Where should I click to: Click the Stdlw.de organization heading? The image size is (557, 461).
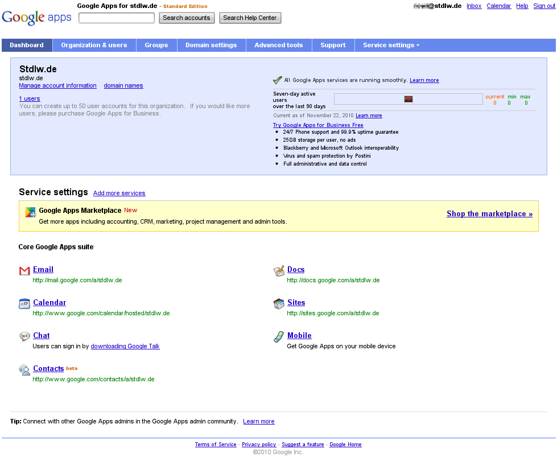(38, 69)
